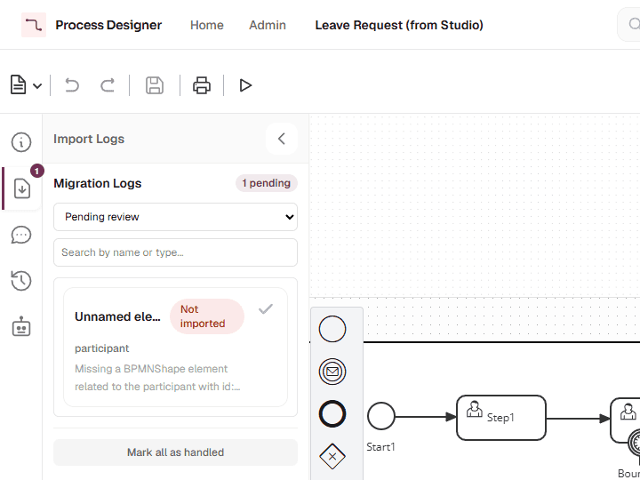The height and width of the screenshot is (480, 640).
Task: Open the version history clock icon
Action: coord(21,281)
